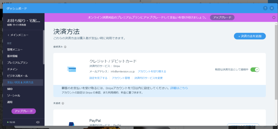Screen dimensions: 278x129
Task: Go back via メインメニュー chevron
Action: 18,35
